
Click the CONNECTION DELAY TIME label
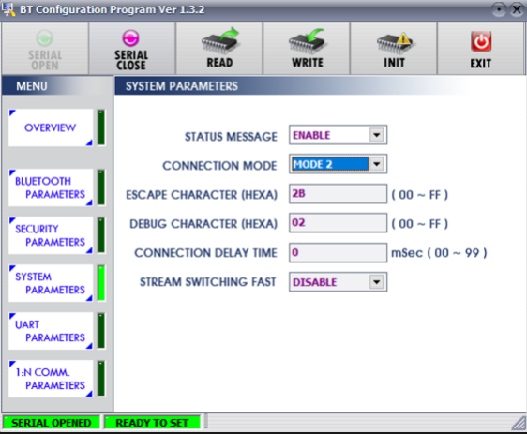click(x=205, y=253)
